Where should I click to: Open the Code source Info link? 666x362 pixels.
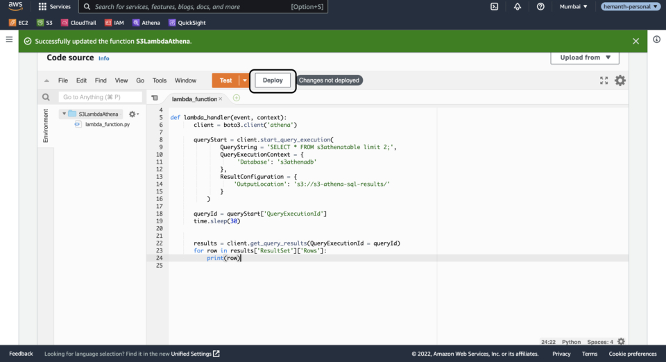(x=103, y=58)
